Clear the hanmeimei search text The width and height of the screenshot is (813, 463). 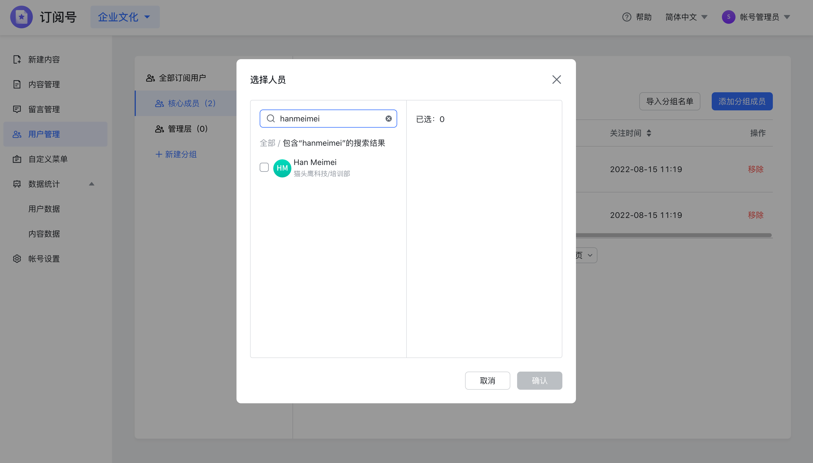point(388,119)
